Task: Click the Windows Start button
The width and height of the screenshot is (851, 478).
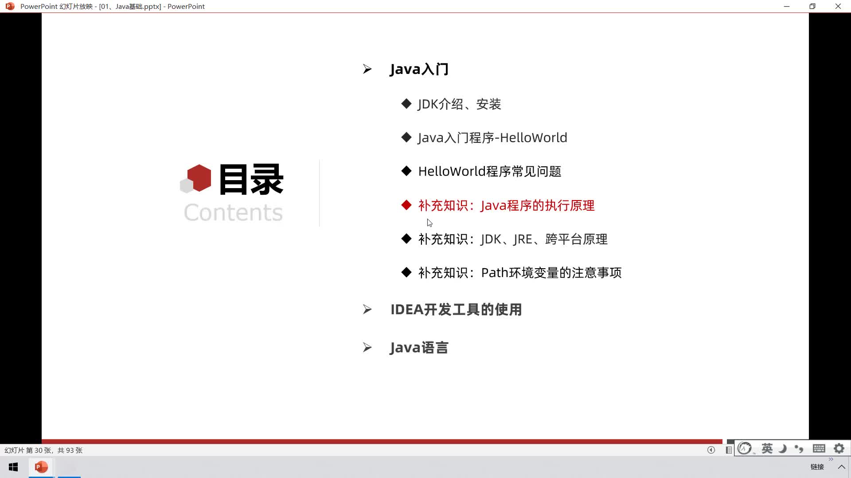Action: click(13, 466)
